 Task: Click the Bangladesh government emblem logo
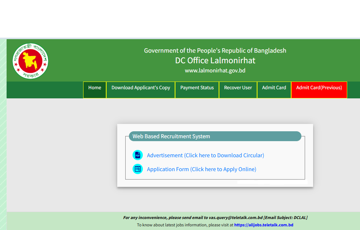30,61
